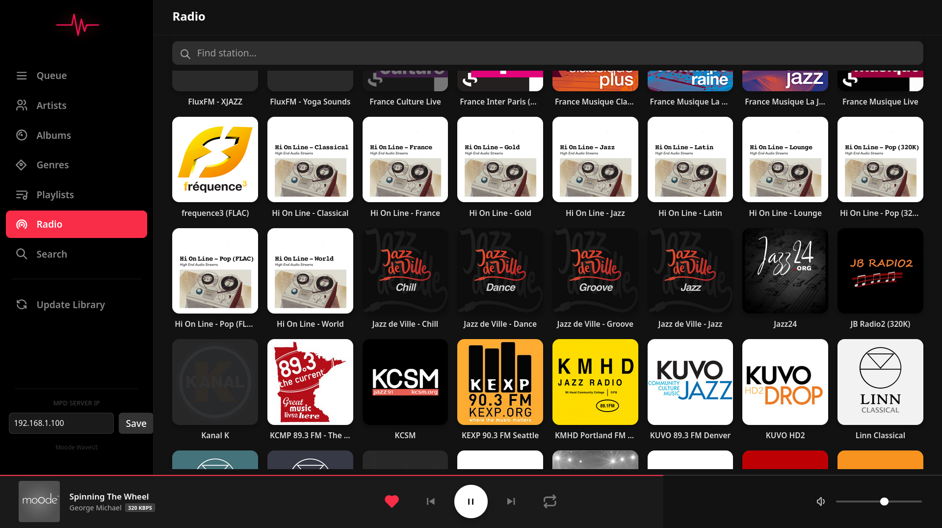This screenshot has width=942, height=528.
Task: Tune to Hi On Line - World
Action: coord(310,271)
